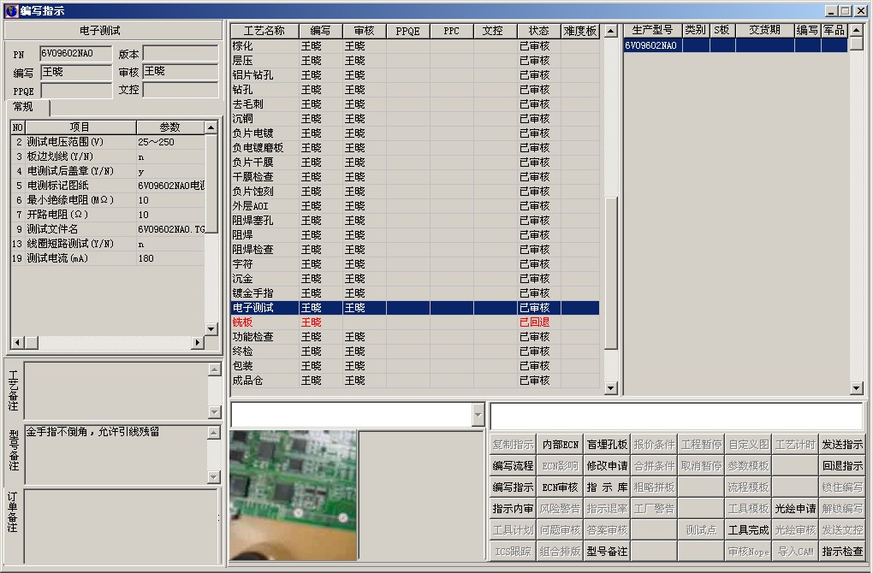
Task: Select the 测试电流(mA) parameter row
Action: (108, 258)
